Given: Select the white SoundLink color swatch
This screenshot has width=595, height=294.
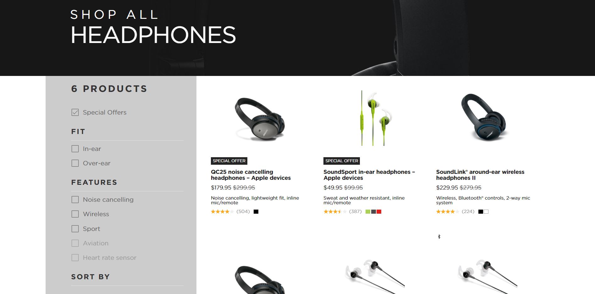Looking at the screenshot, I should tap(486, 212).
